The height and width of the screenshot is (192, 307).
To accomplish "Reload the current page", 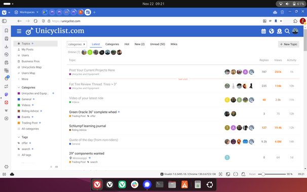I will pyautogui.click(x=35, y=21).
